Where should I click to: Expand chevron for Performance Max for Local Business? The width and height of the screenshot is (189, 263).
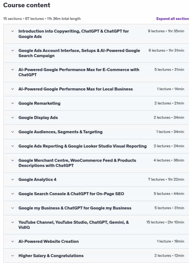click(13, 89)
